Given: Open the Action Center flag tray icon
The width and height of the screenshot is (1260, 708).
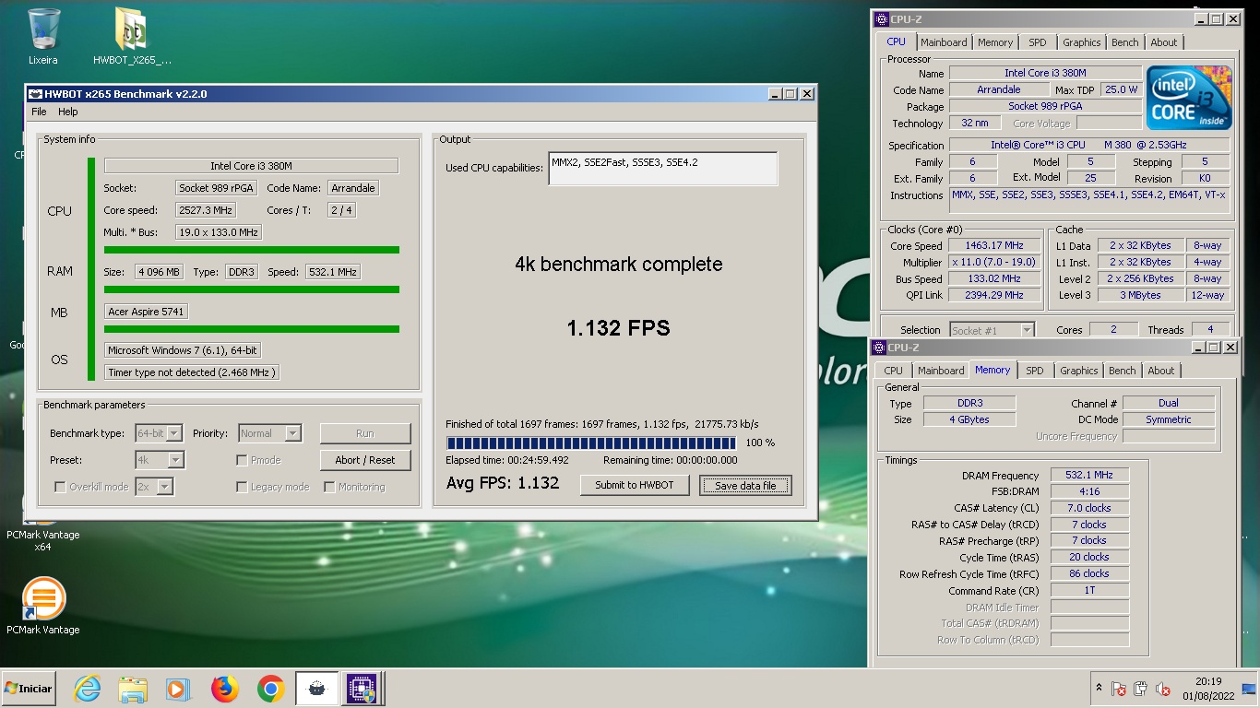Looking at the screenshot, I should [1118, 689].
